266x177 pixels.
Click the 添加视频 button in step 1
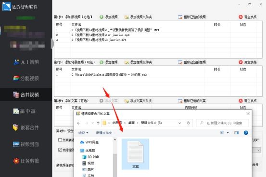coord(109,17)
